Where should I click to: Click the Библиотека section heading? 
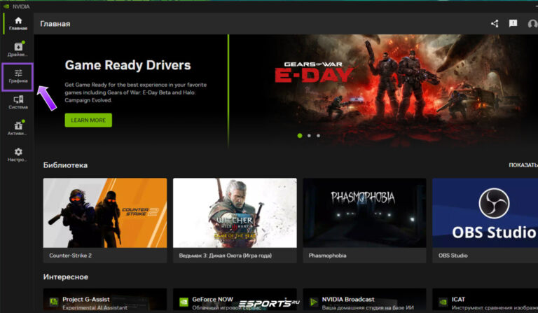click(x=65, y=165)
